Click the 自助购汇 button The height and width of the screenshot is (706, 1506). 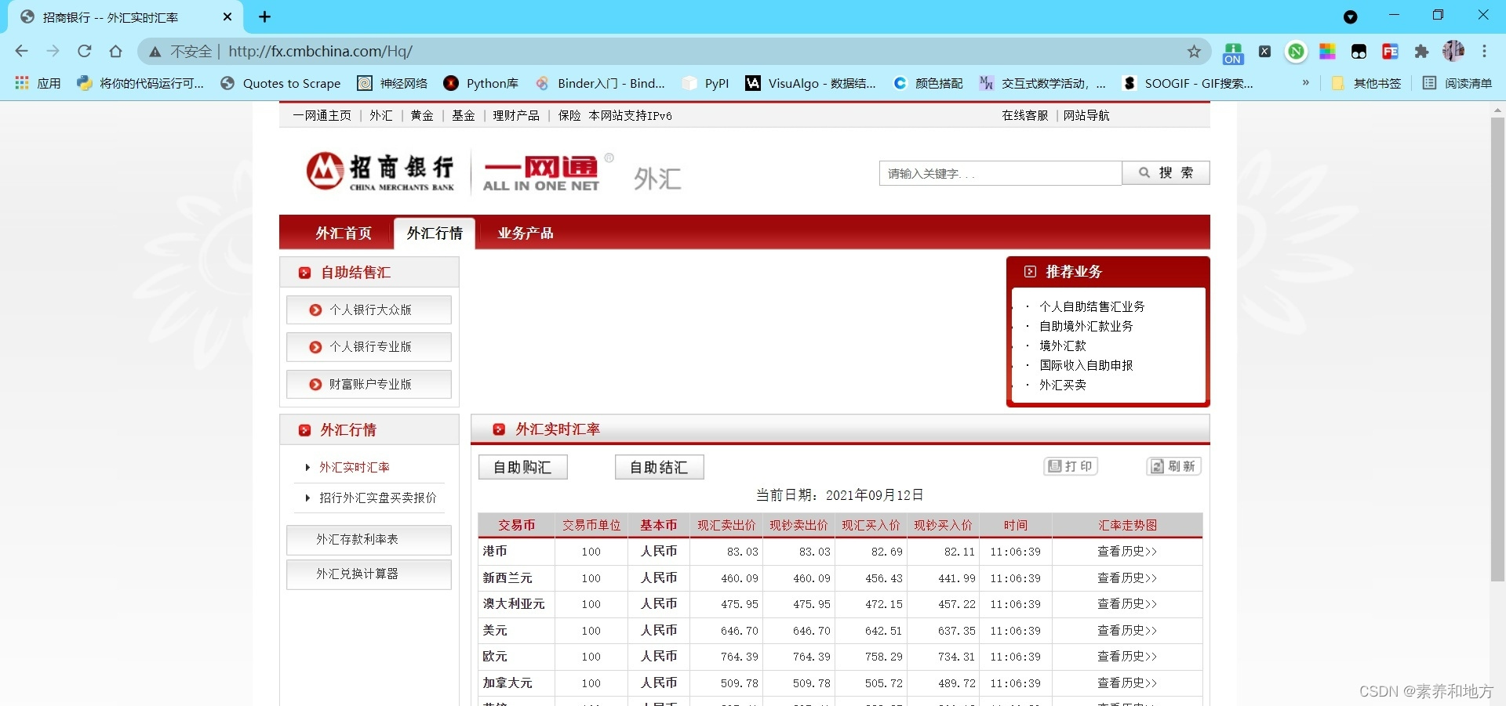pyautogui.click(x=523, y=467)
